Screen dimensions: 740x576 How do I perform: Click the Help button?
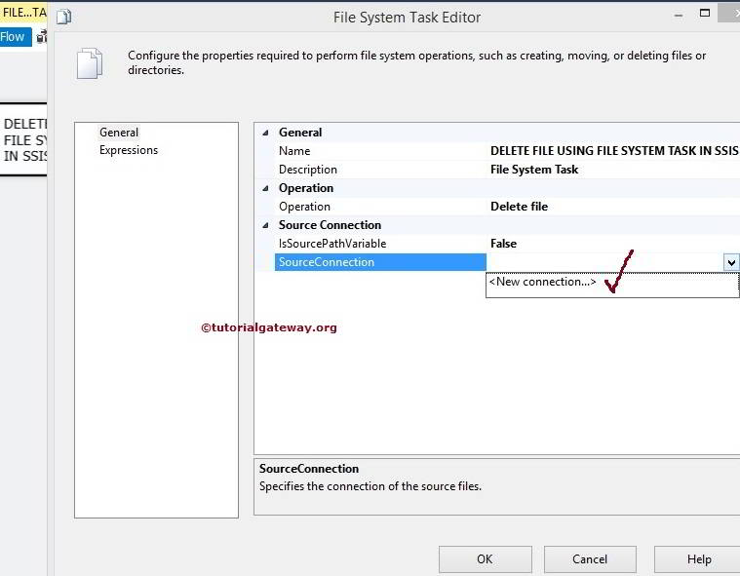698,559
